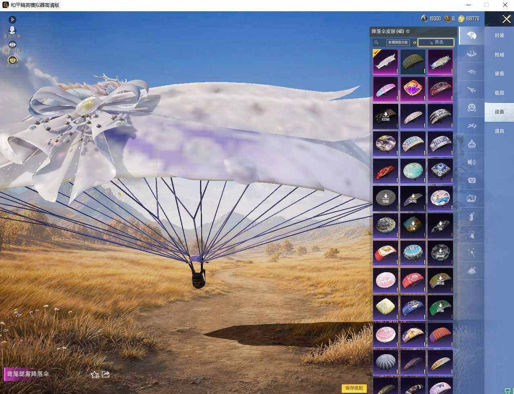Click the share arrow icon
This screenshot has height=394, width=514.
(105, 374)
